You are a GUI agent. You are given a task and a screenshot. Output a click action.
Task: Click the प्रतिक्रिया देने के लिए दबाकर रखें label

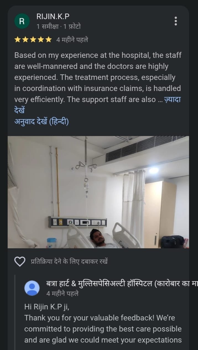point(69,261)
